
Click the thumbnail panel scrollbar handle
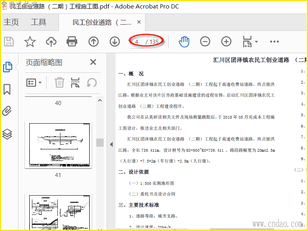100,142
